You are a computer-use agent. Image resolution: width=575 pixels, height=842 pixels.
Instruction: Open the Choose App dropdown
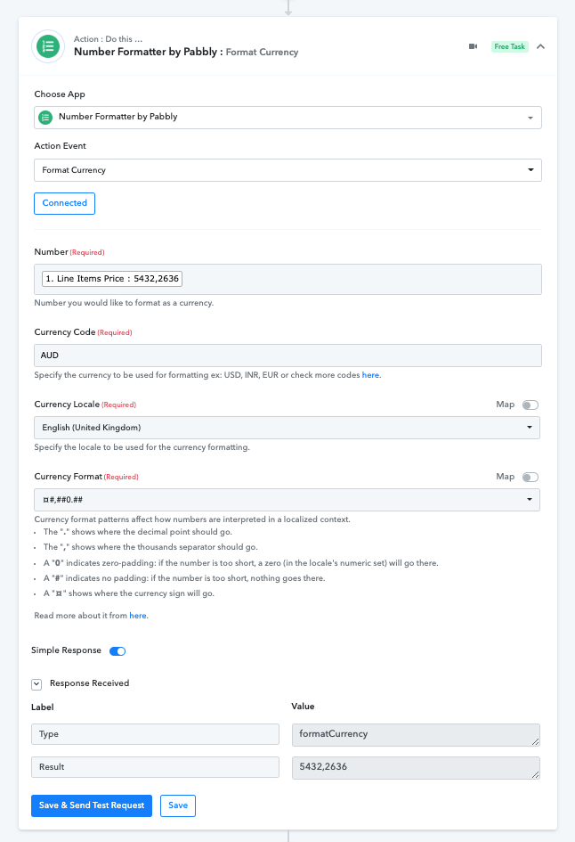click(287, 117)
